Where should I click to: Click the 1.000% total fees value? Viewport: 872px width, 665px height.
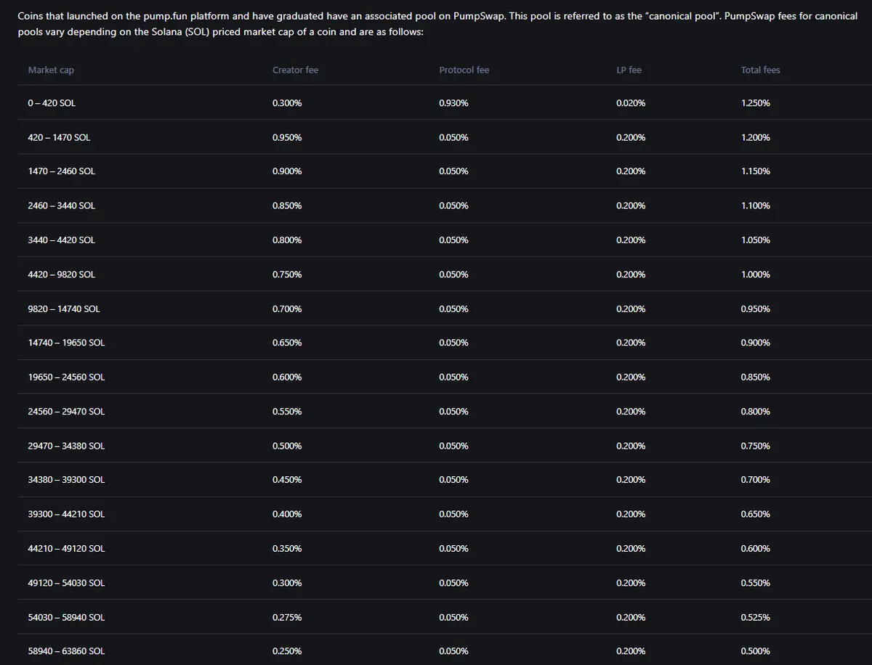click(756, 274)
